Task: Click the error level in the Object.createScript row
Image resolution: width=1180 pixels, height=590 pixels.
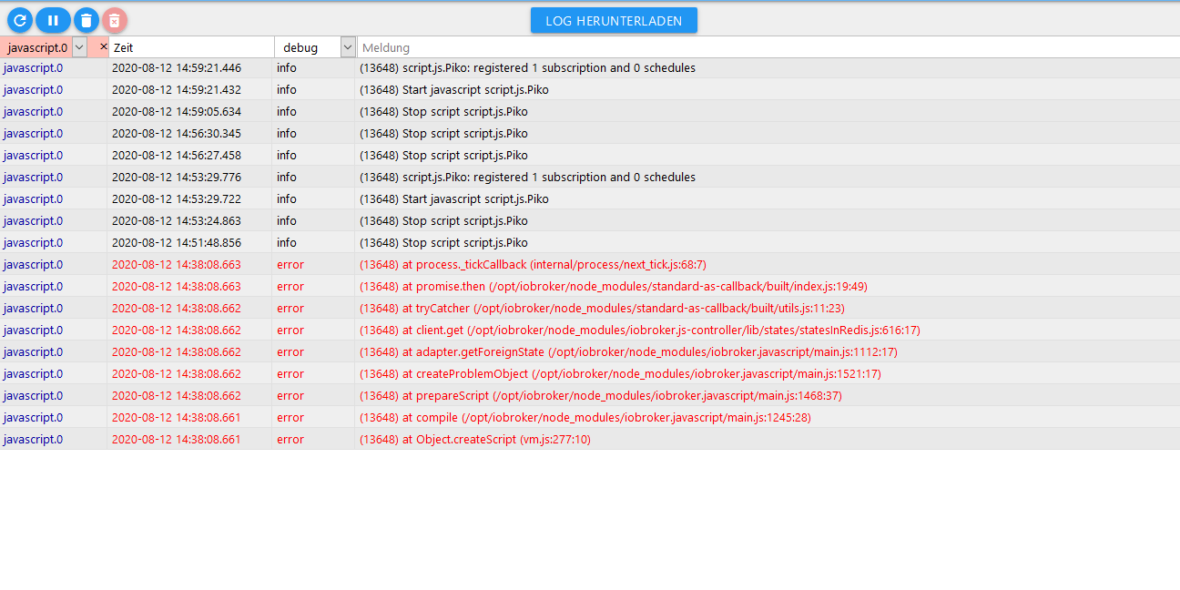Action: coord(290,439)
